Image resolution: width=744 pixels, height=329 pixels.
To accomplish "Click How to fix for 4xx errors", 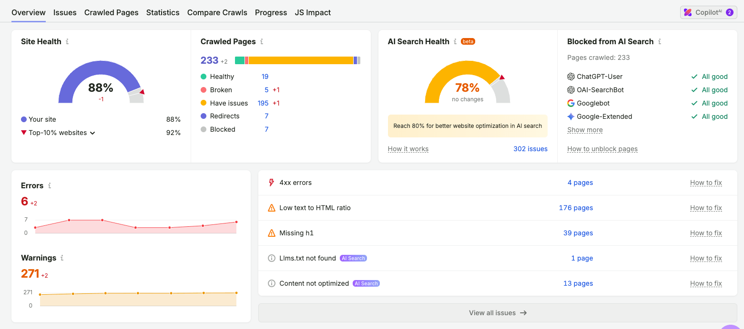I will [706, 183].
